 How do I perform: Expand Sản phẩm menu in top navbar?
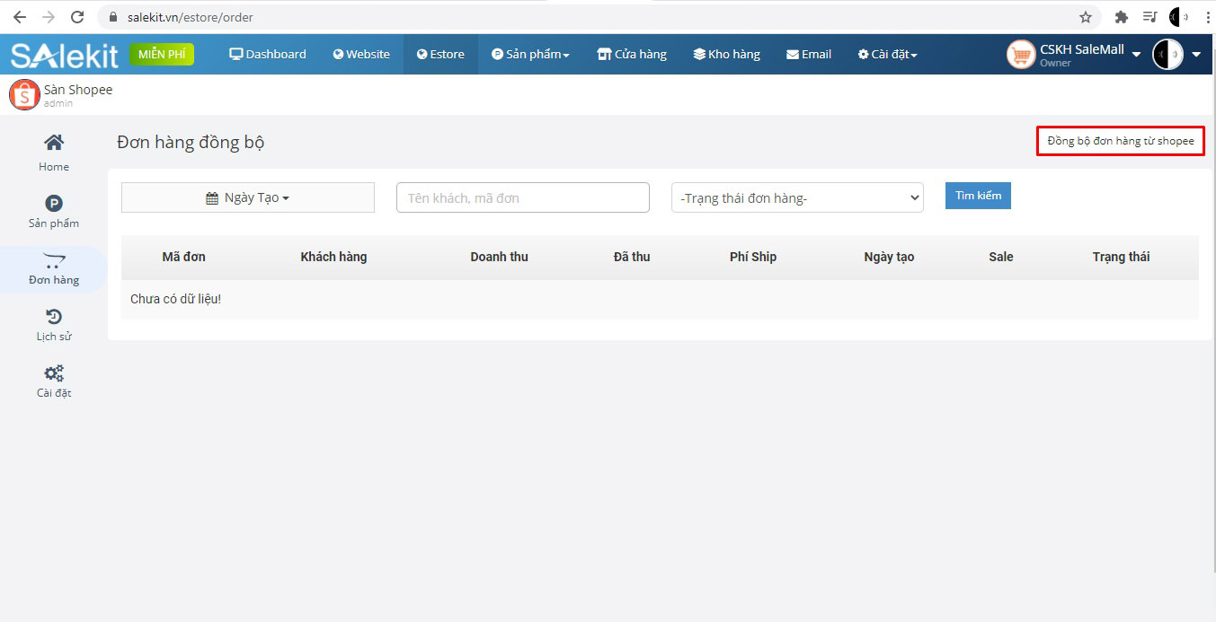[530, 55]
